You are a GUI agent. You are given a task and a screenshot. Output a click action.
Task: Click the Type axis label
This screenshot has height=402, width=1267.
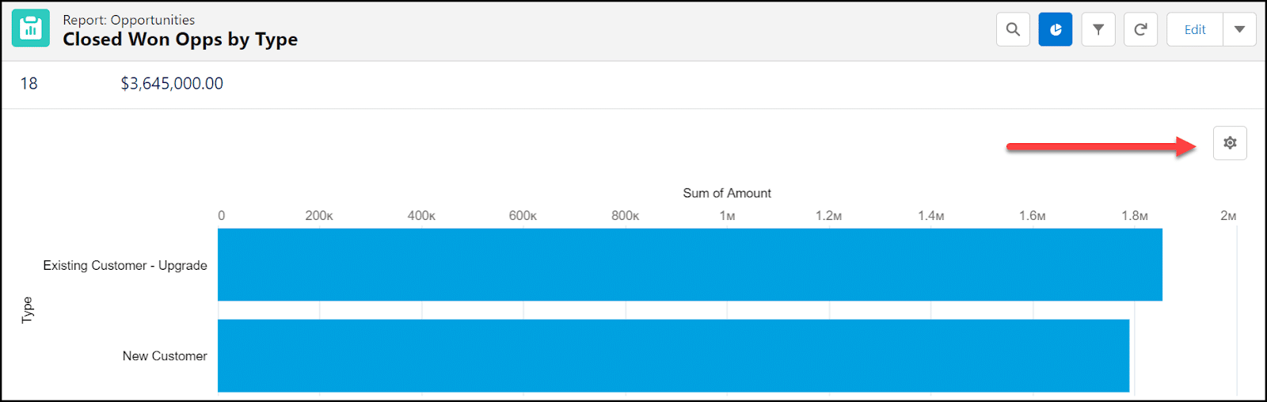point(28,309)
